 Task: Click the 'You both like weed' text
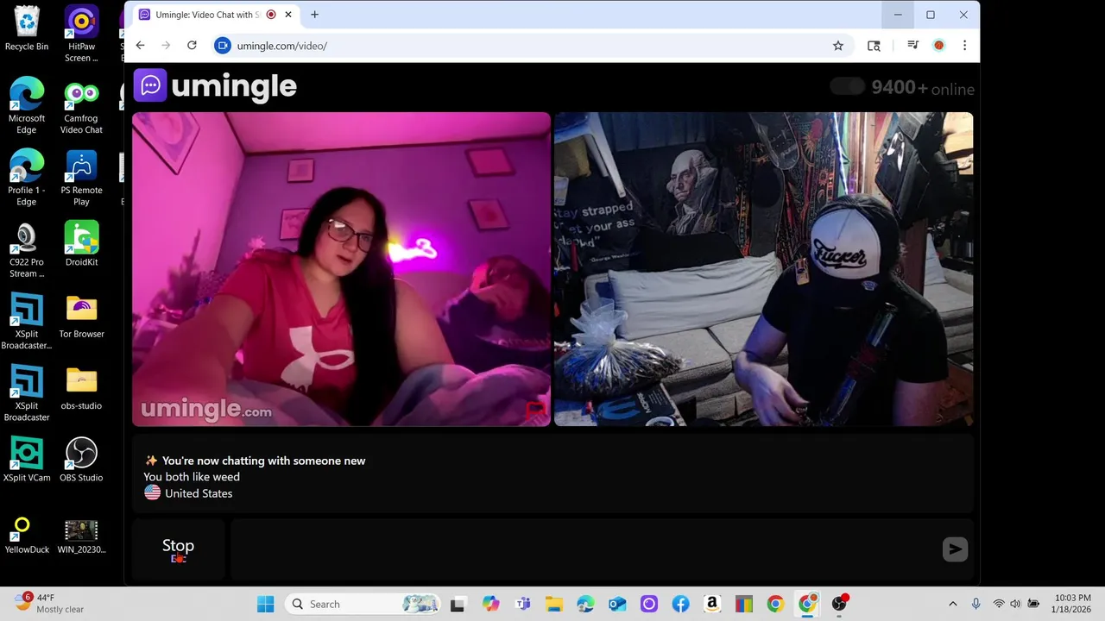[x=192, y=476]
